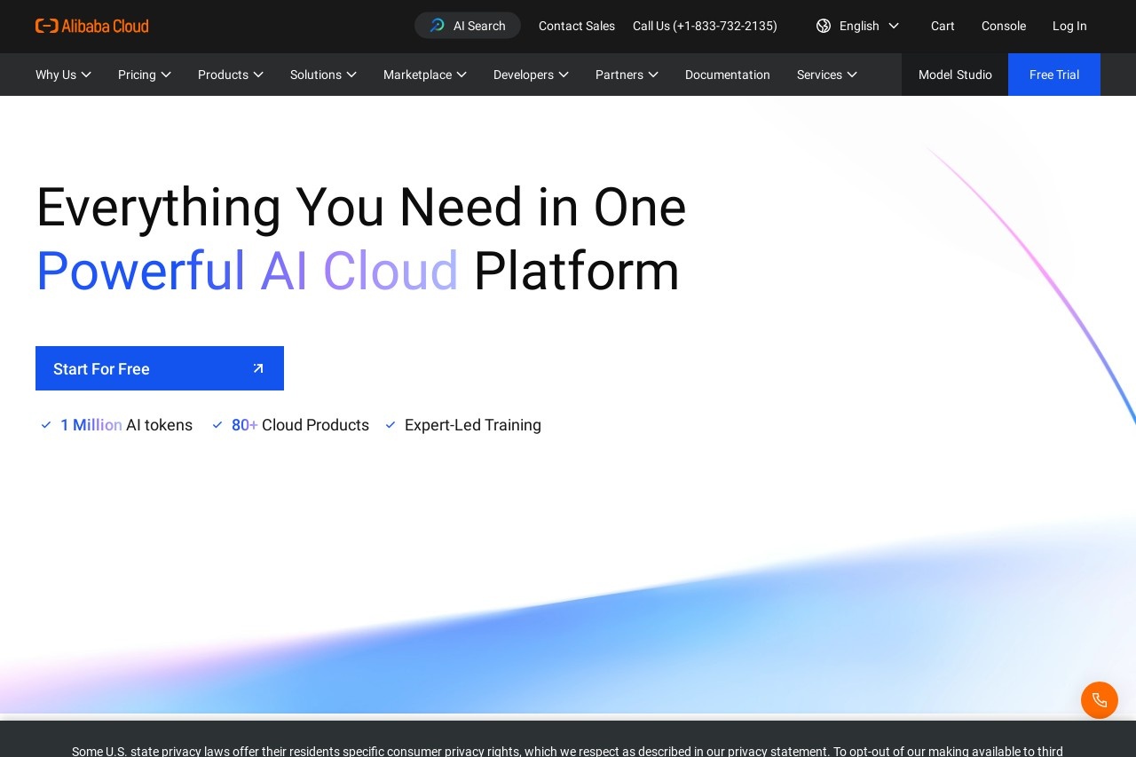Click the "Powerful AI Cloud" headline text

click(247, 271)
